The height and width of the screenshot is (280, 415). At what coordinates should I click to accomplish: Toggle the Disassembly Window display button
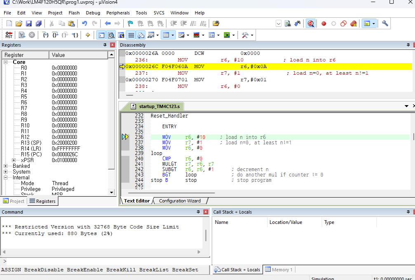tap(110, 35)
